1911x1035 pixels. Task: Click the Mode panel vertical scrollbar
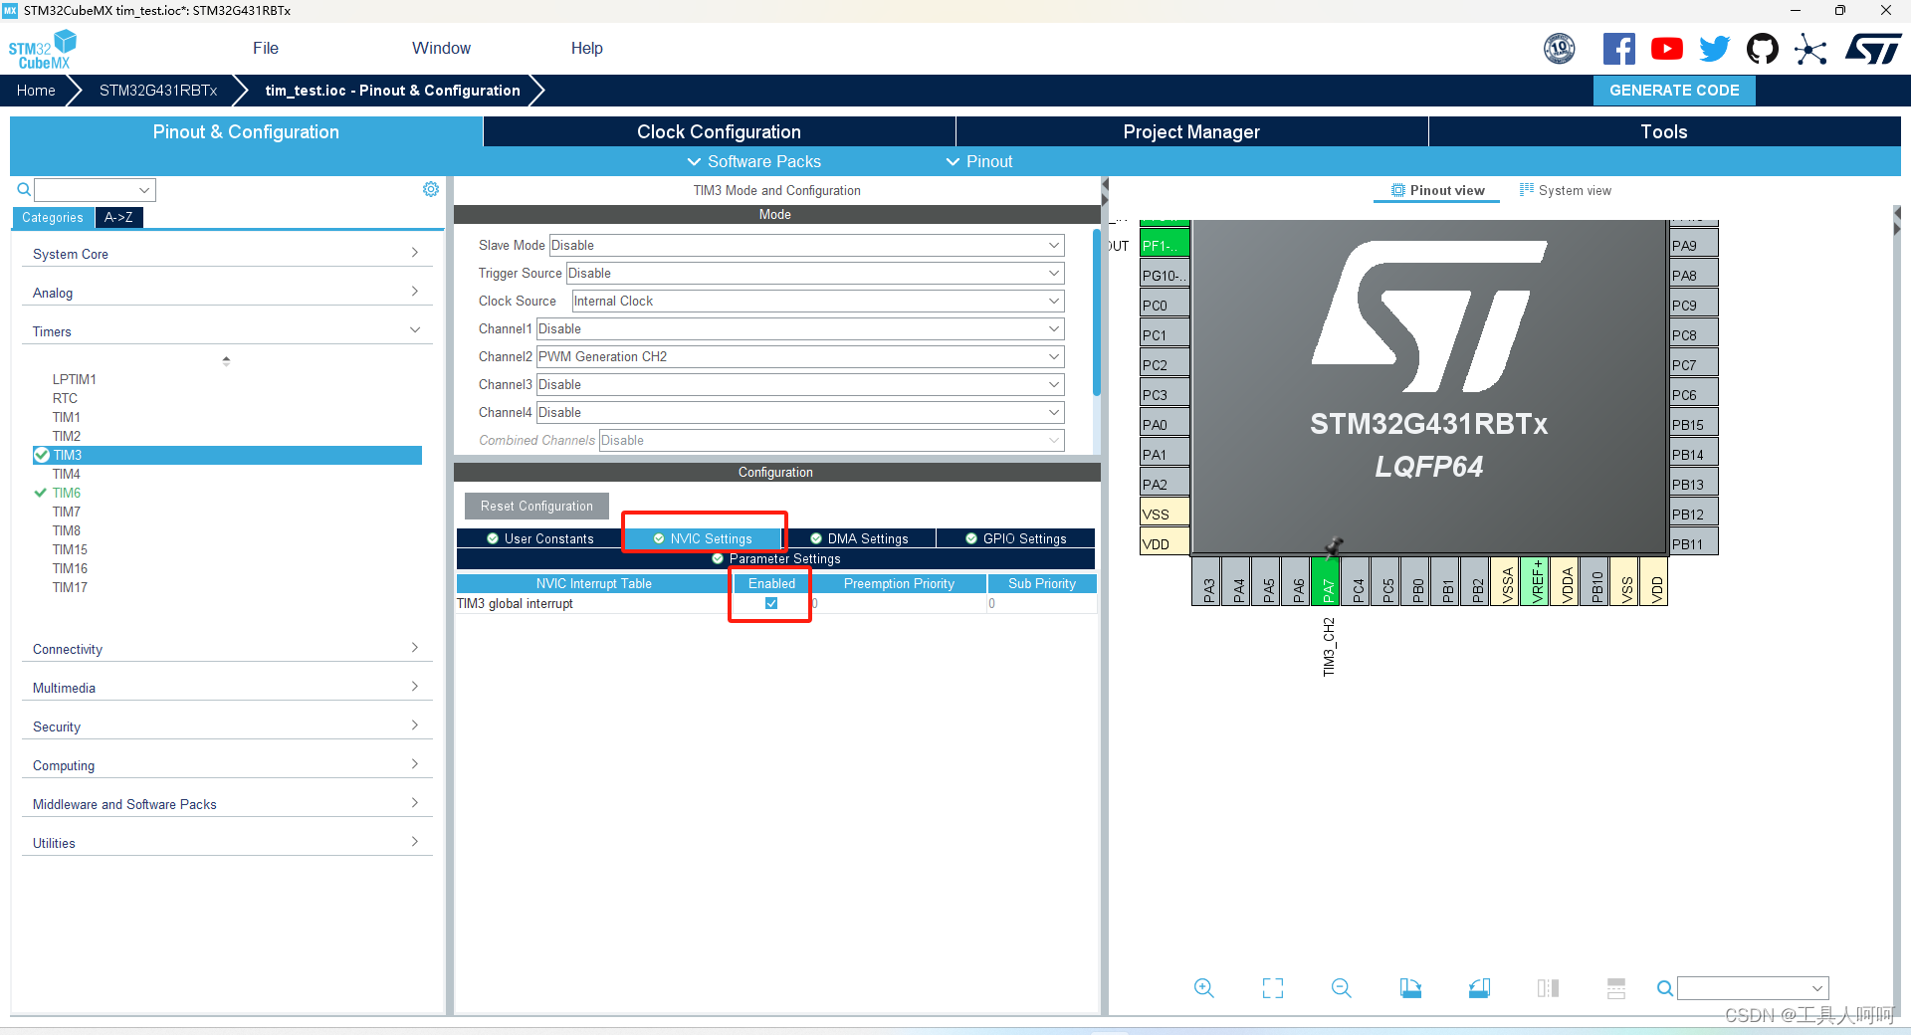pyautogui.click(x=1097, y=312)
